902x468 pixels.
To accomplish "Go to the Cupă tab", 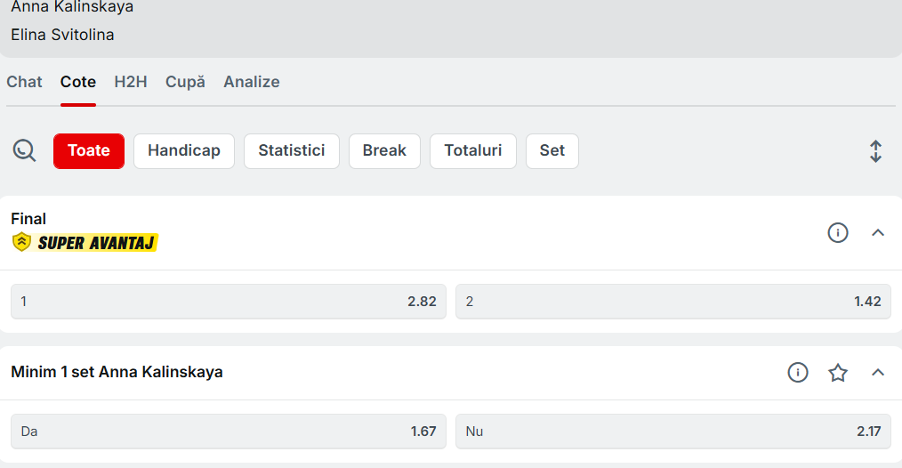I will coord(185,82).
